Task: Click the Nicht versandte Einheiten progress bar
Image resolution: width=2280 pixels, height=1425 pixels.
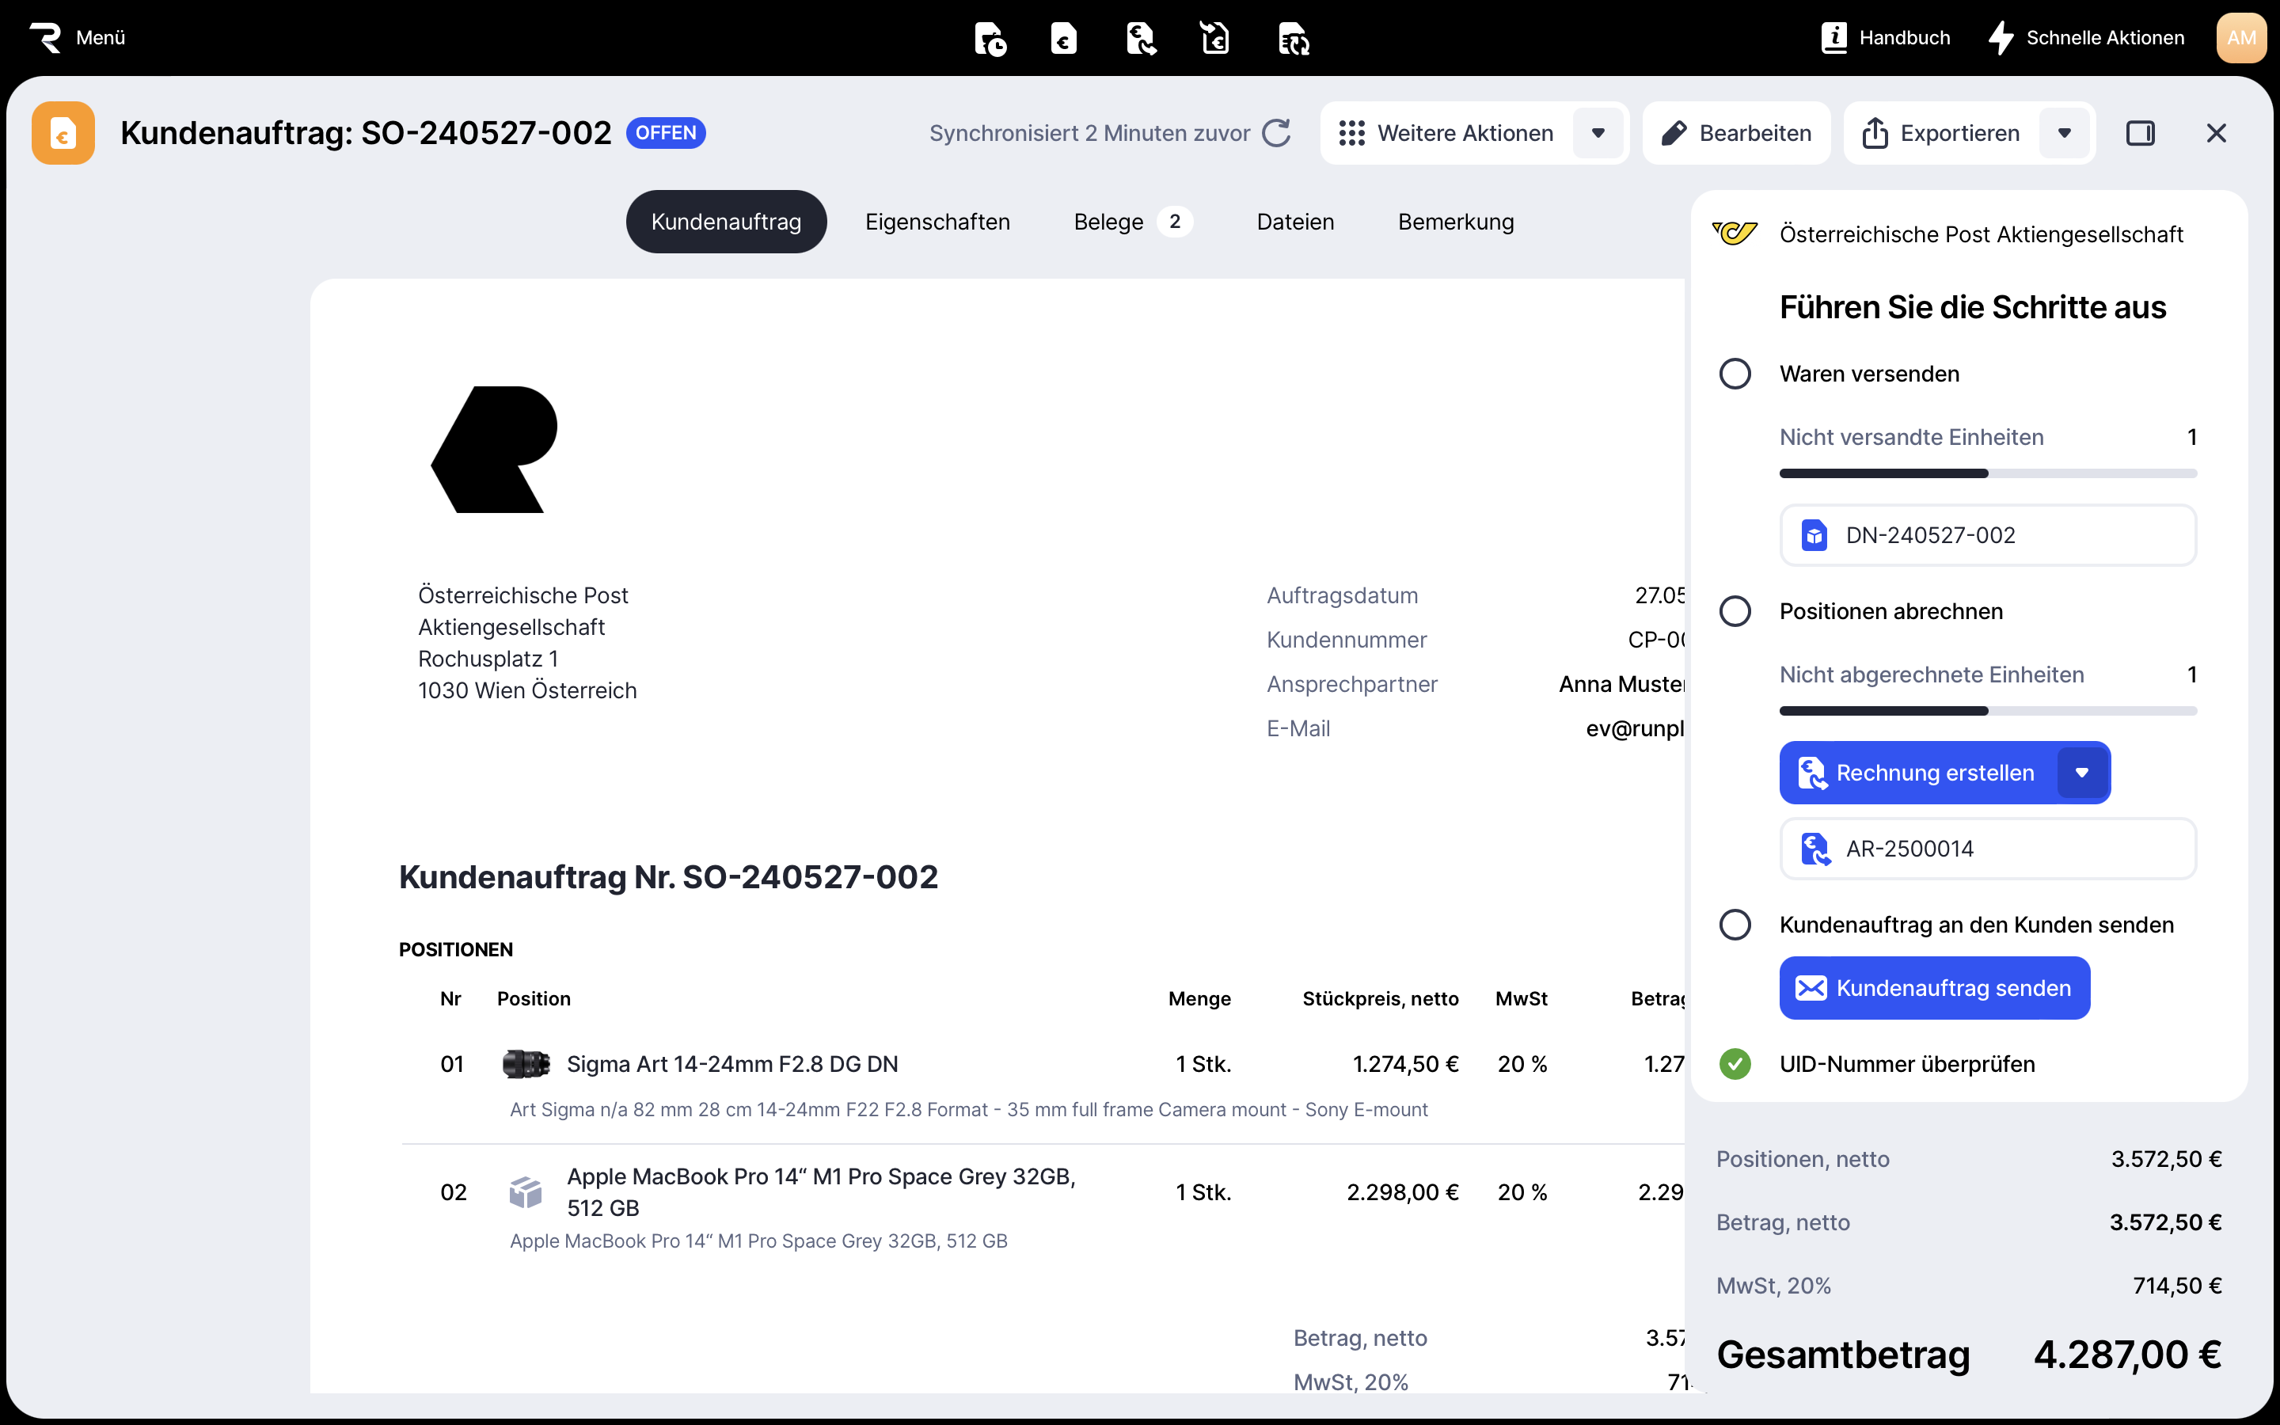Action: pyautogui.click(x=1988, y=473)
